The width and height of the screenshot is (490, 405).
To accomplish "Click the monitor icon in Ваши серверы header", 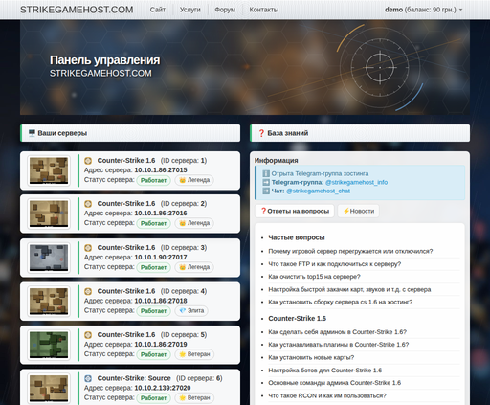I will point(32,133).
